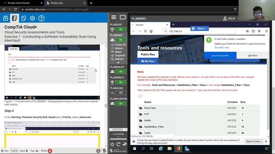Toggle PLABALIENVAL power On switch
The height and width of the screenshot is (154, 275).
pos(121,104)
